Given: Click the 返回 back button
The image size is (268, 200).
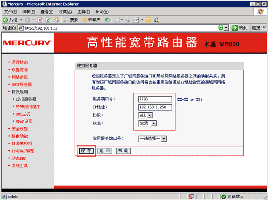Looking at the screenshot, I should (105, 151).
